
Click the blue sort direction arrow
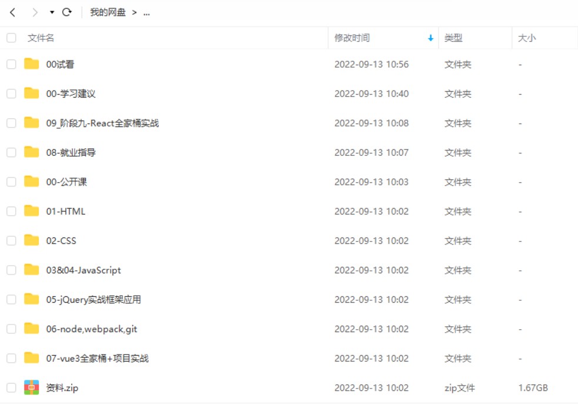(x=430, y=38)
